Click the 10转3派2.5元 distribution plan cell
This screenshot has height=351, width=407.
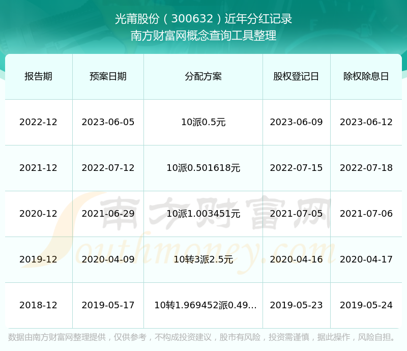pos(203,259)
